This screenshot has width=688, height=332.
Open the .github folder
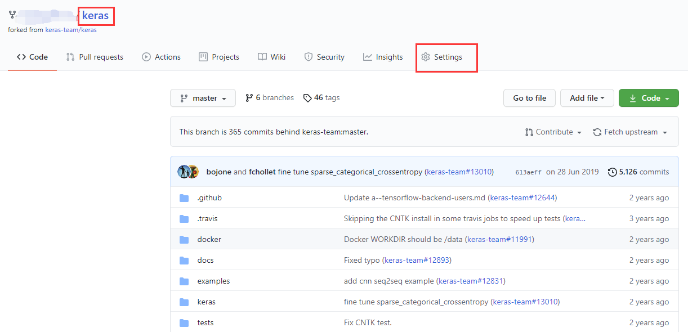point(209,198)
